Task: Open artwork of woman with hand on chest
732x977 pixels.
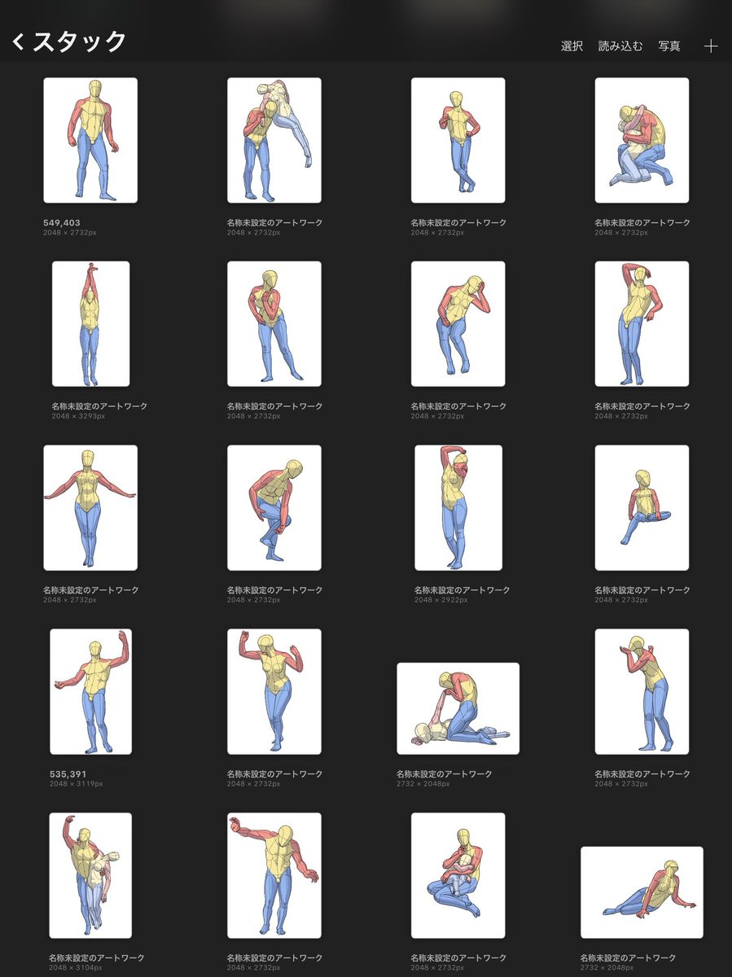Action: 274,324
